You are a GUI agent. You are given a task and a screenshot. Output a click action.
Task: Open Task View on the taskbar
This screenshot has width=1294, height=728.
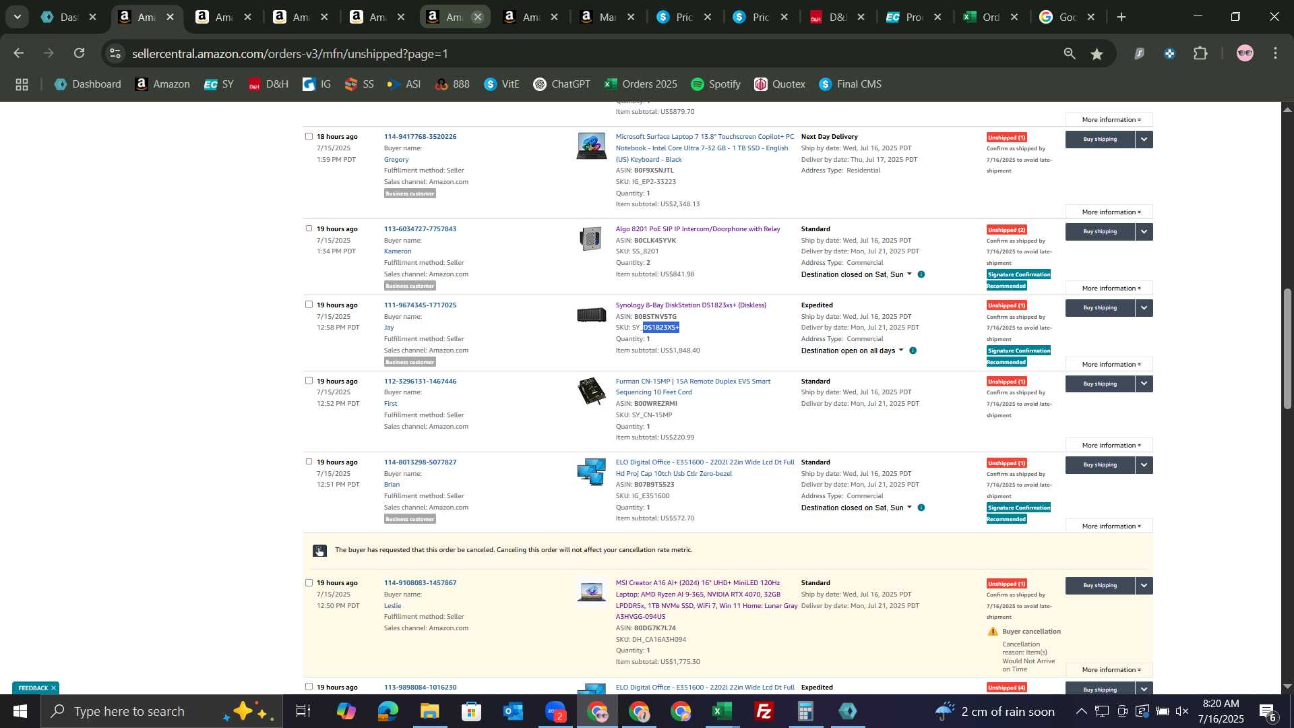click(303, 711)
